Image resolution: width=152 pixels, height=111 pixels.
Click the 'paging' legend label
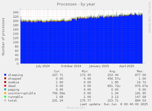[13, 90]
